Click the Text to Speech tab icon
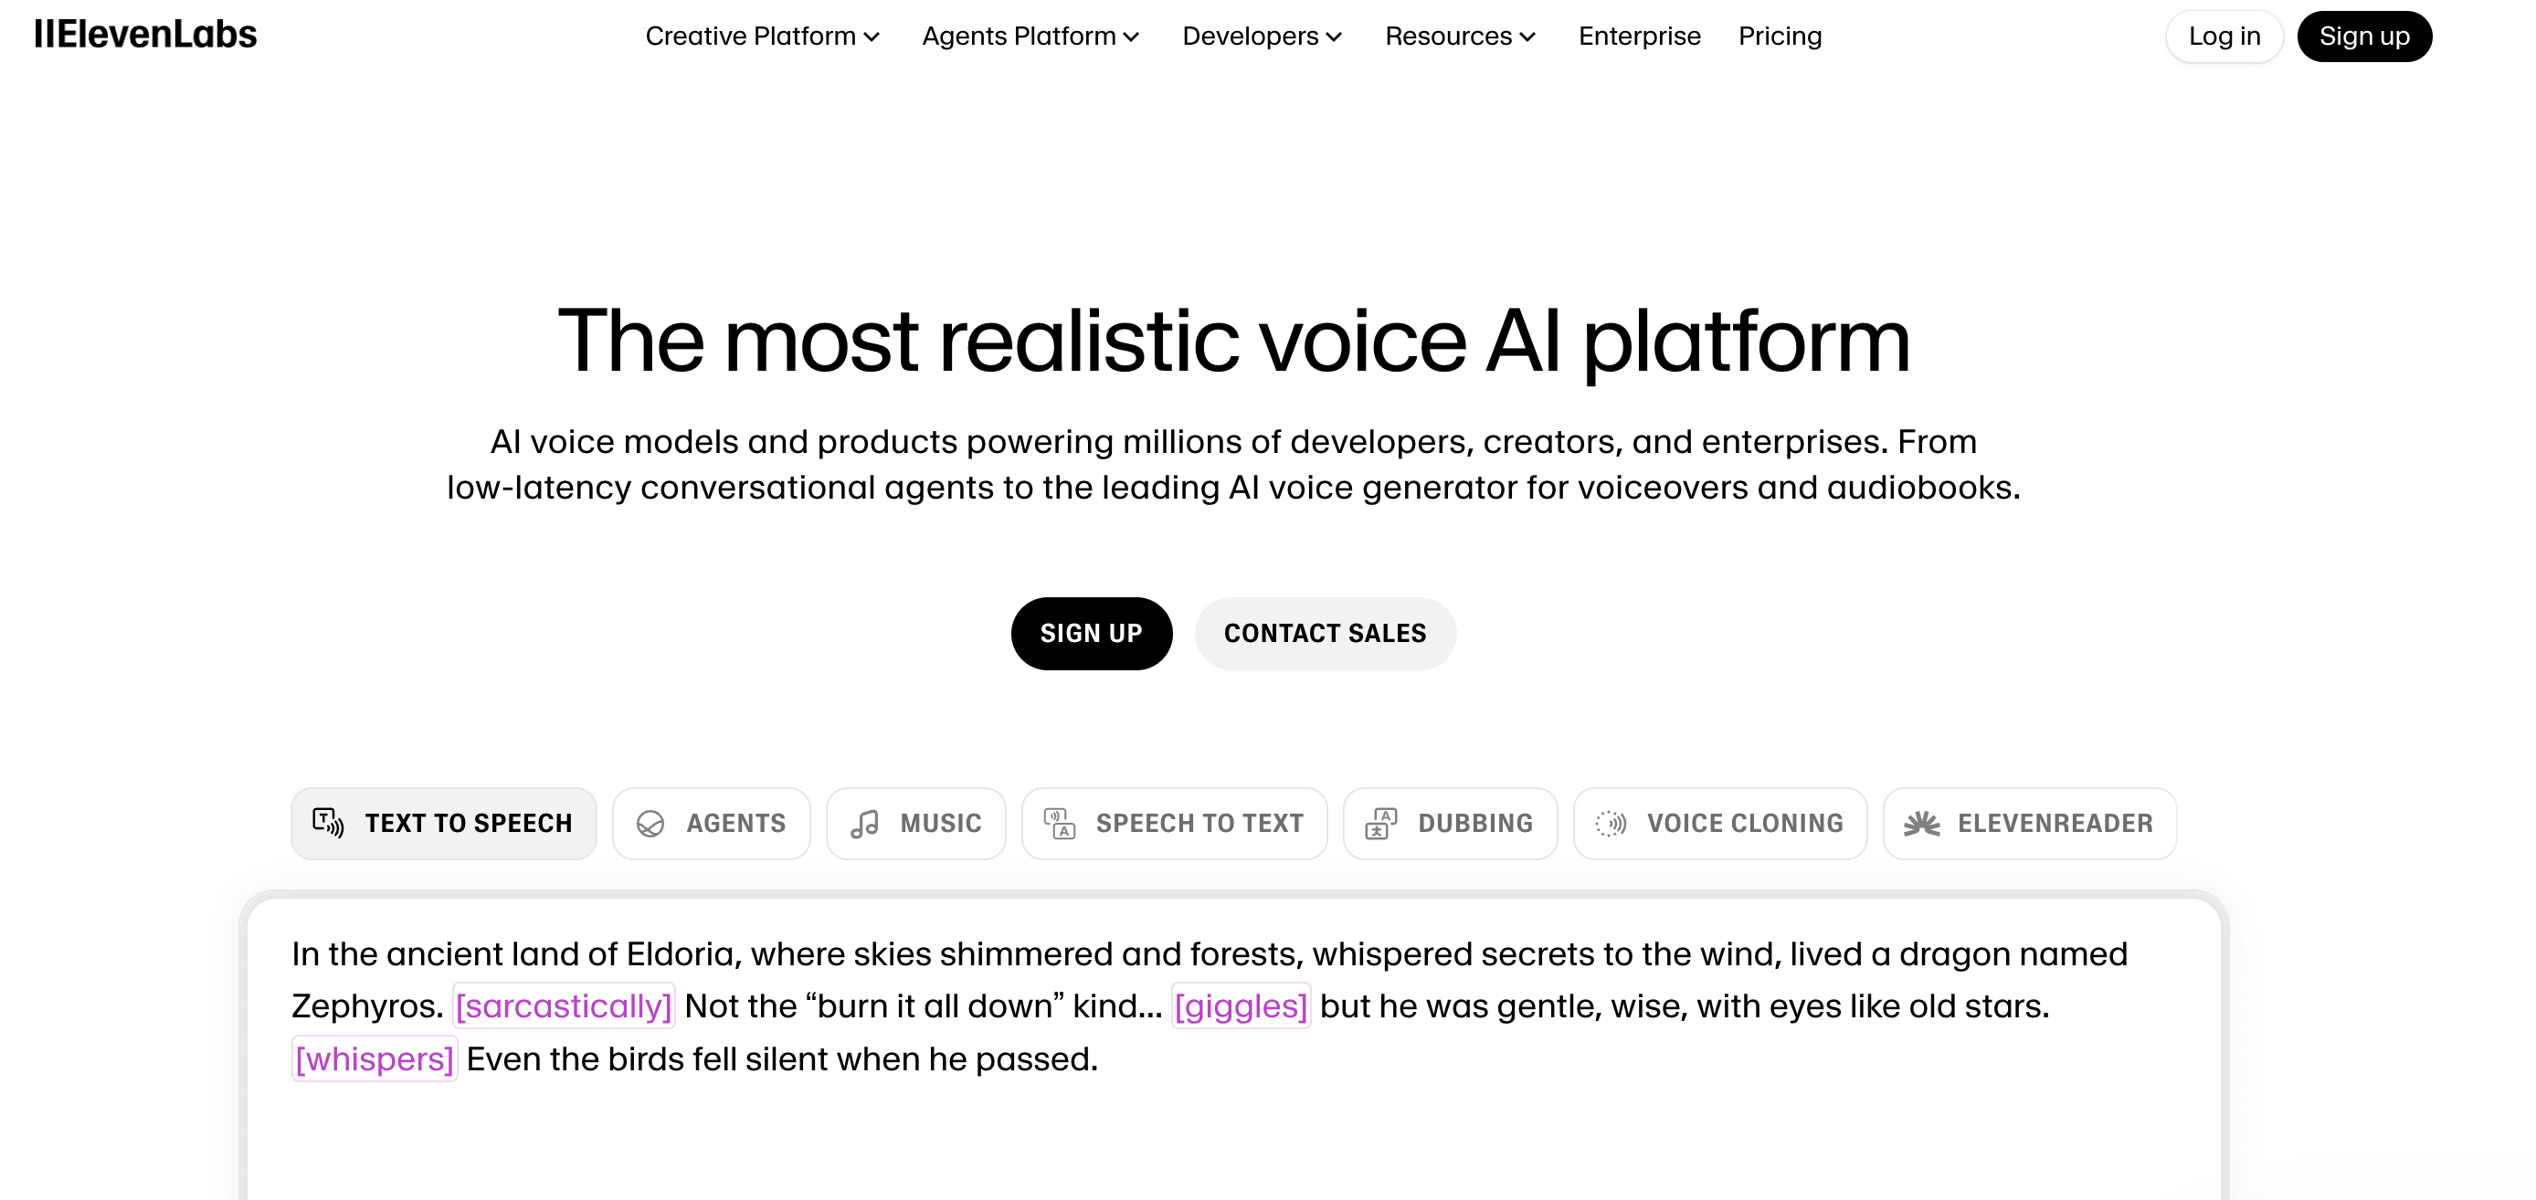The height and width of the screenshot is (1200, 2536). pyautogui.click(x=328, y=822)
